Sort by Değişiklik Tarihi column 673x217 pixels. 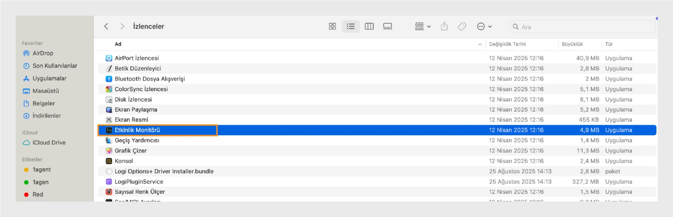click(x=507, y=44)
